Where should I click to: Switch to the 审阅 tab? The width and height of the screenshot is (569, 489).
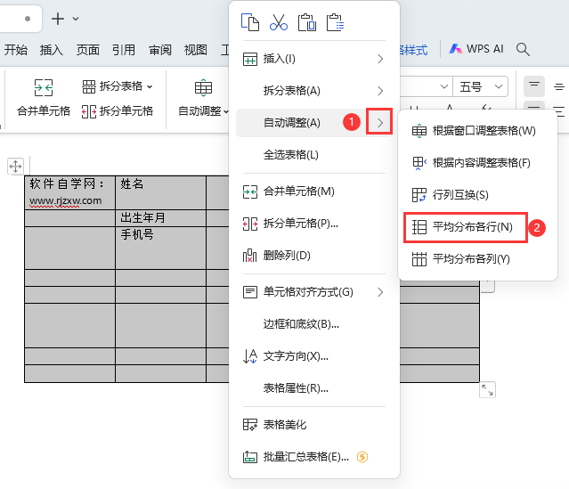point(160,49)
